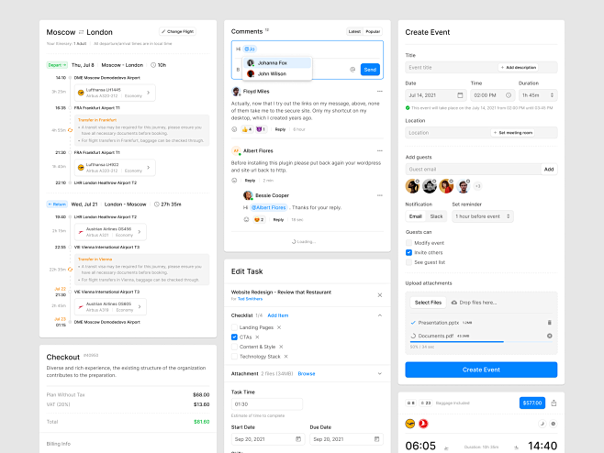Add emoji reaction to Floyd Miles comment
The image size is (604, 453).
(234, 129)
